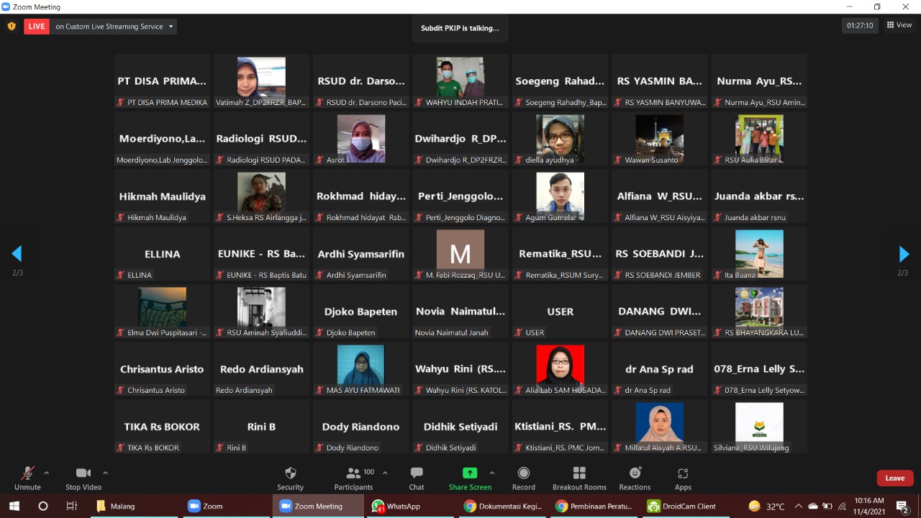The height and width of the screenshot is (518, 921).
Task: Select Wawan Susanto video tile
Action: pyautogui.click(x=659, y=139)
